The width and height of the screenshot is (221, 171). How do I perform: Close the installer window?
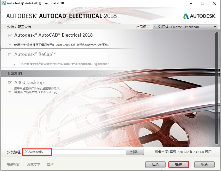(x=214, y=3)
